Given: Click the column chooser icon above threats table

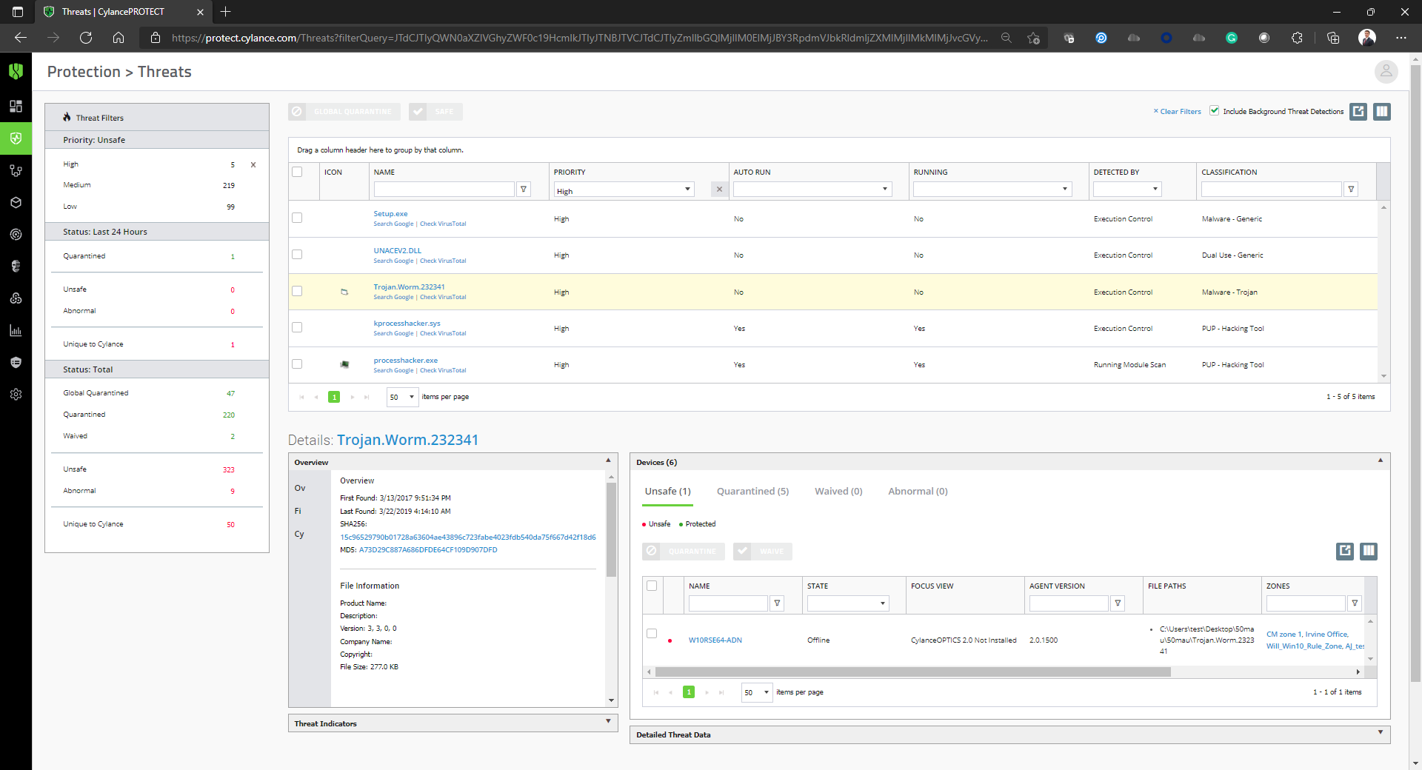Looking at the screenshot, I should (x=1381, y=112).
